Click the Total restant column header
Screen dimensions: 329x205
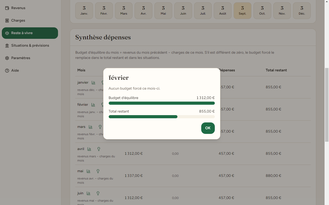tap(276, 70)
